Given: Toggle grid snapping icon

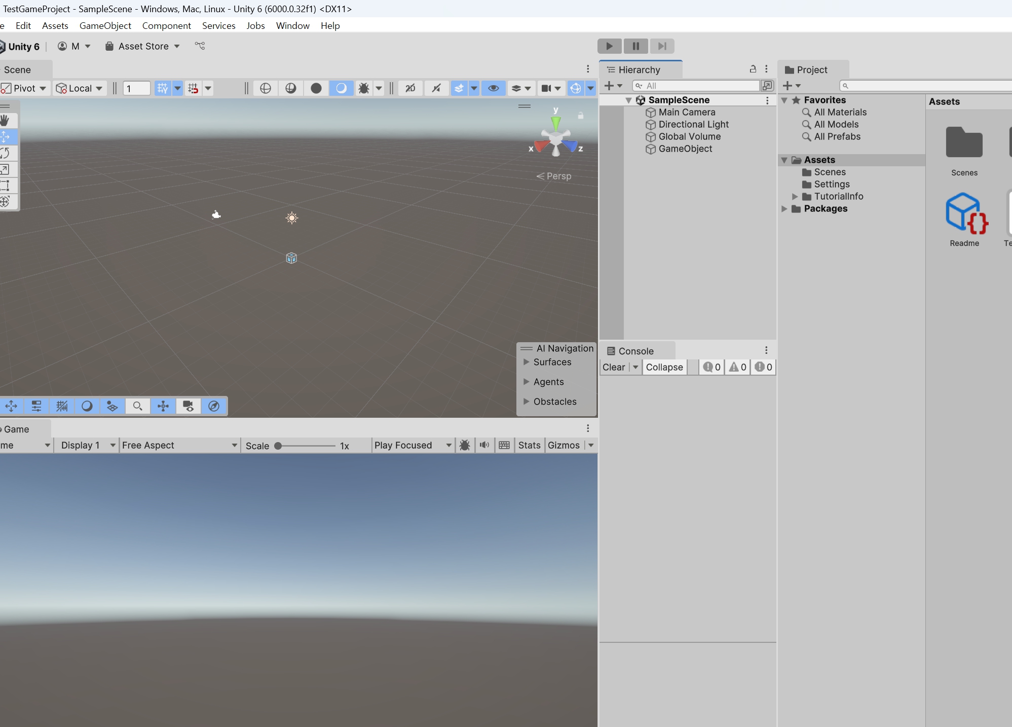Looking at the screenshot, I should pos(193,88).
